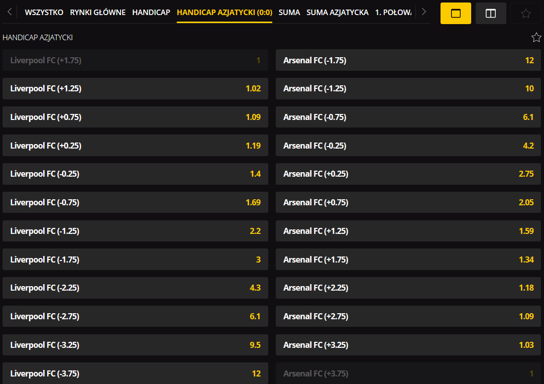
Task: Favorite the Handicap Azjatycki market star
Action: (x=536, y=38)
